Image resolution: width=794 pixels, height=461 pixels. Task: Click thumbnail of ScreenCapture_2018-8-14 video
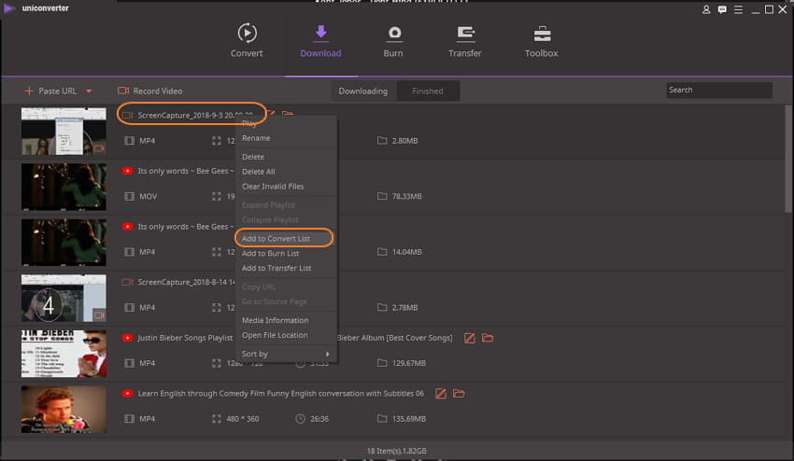tap(64, 298)
